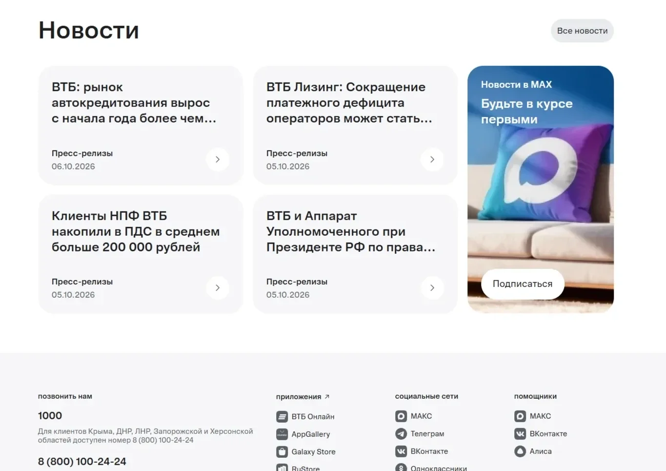This screenshot has width=666, height=471.
Task: Click the Алиса assistant icon
Action: tap(520, 451)
